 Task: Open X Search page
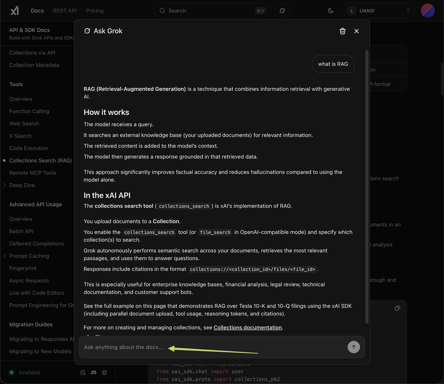tap(20, 136)
